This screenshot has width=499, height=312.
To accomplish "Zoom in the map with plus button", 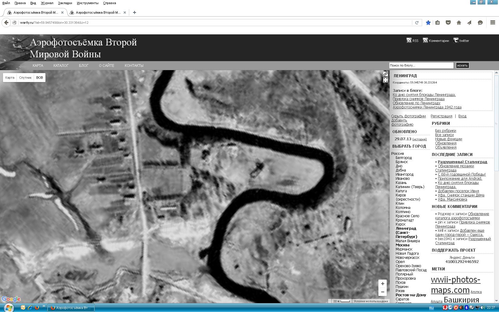I will coord(383,283).
